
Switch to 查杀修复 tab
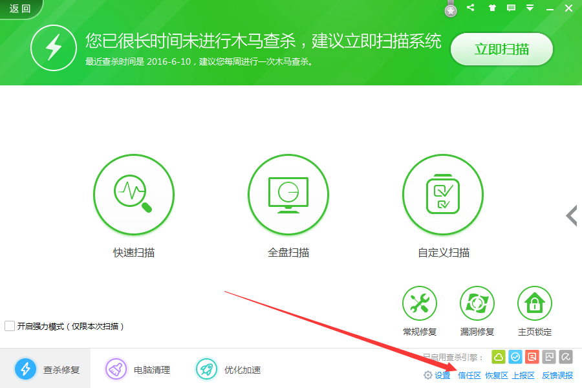[x=45, y=369]
